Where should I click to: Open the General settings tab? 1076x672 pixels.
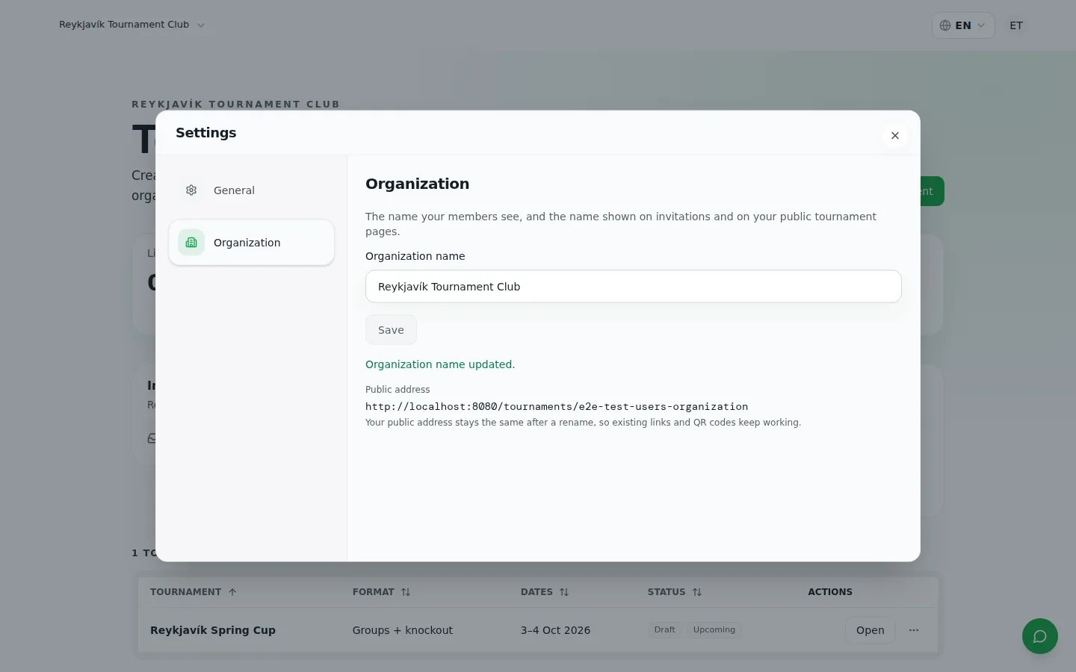point(251,190)
